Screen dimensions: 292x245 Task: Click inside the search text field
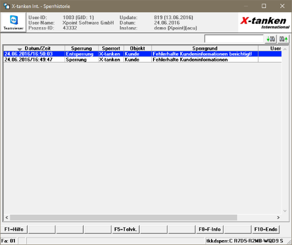click(234, 39)
